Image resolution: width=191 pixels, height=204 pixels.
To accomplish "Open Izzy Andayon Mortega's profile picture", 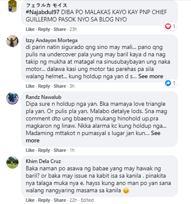I will pos(12,41).
